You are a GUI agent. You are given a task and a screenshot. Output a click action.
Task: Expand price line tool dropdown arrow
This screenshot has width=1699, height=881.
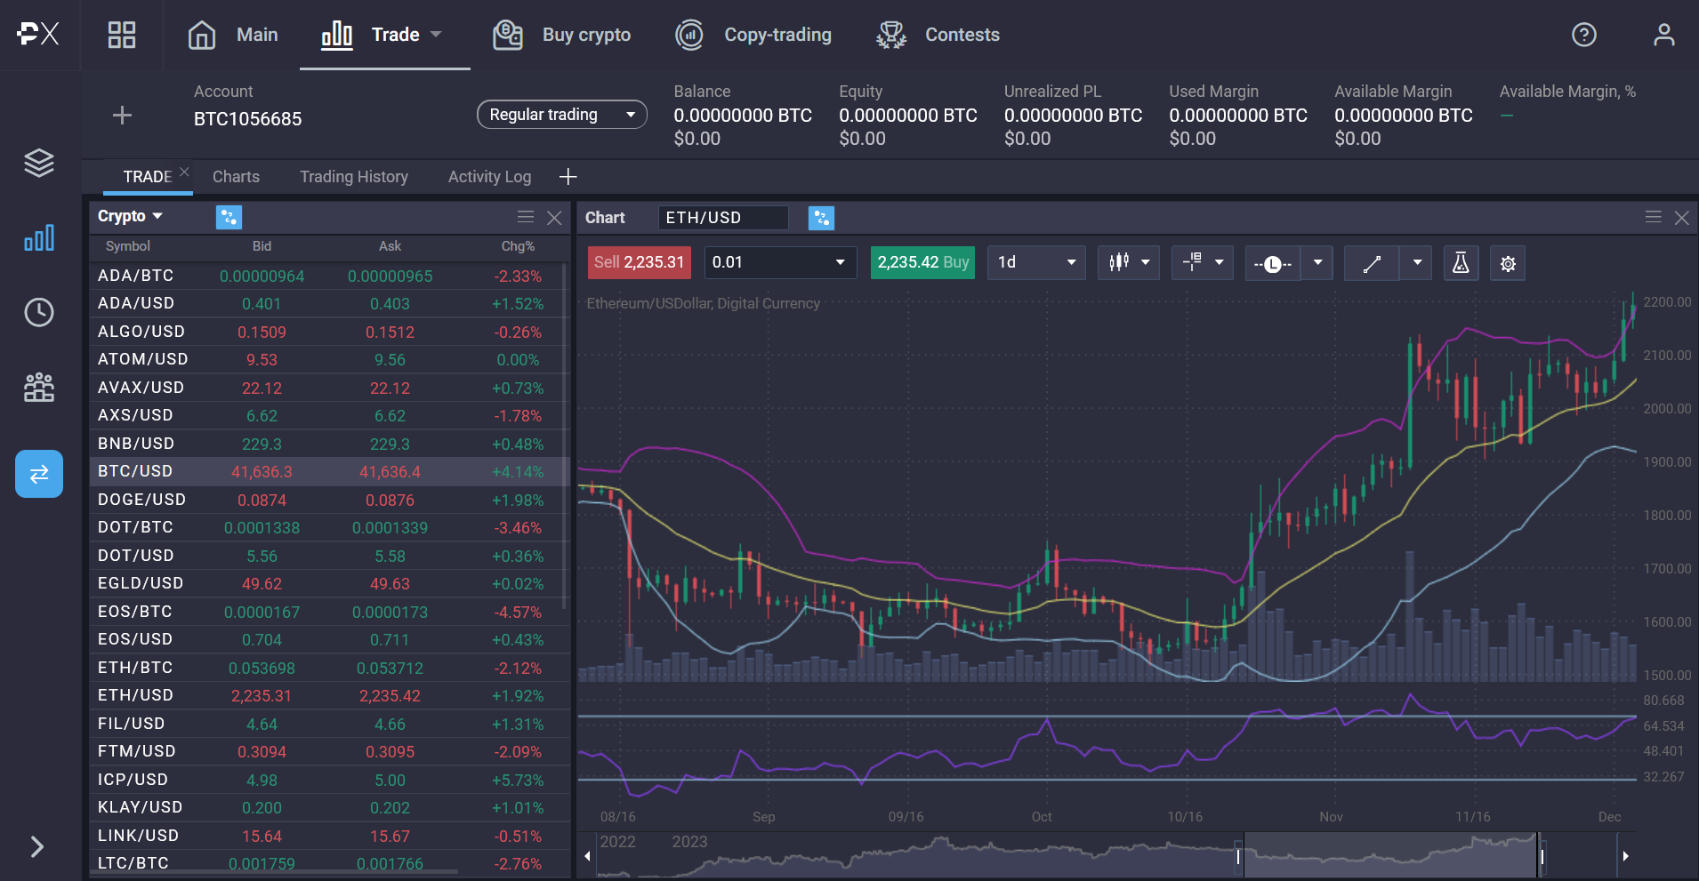[1317, 262]
